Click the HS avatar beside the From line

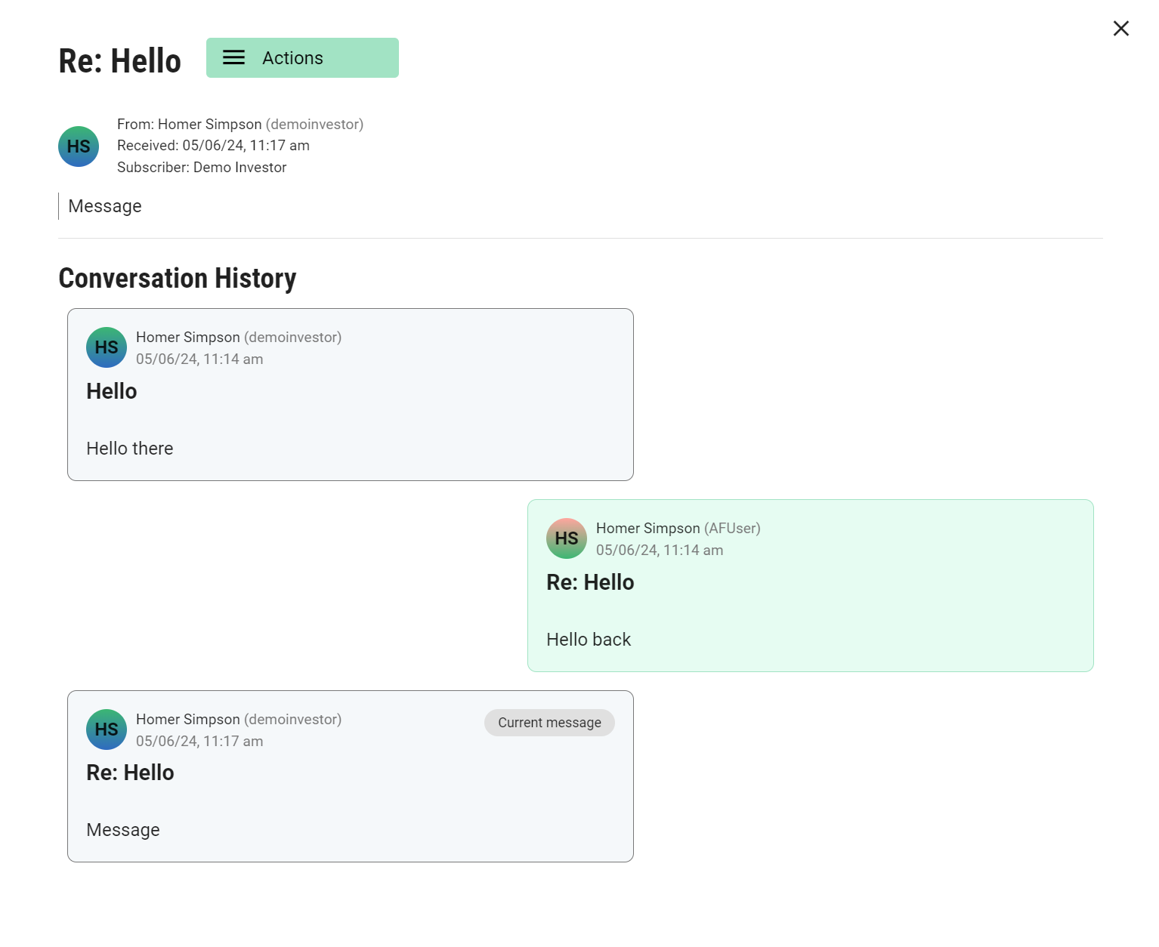point(79,147)
